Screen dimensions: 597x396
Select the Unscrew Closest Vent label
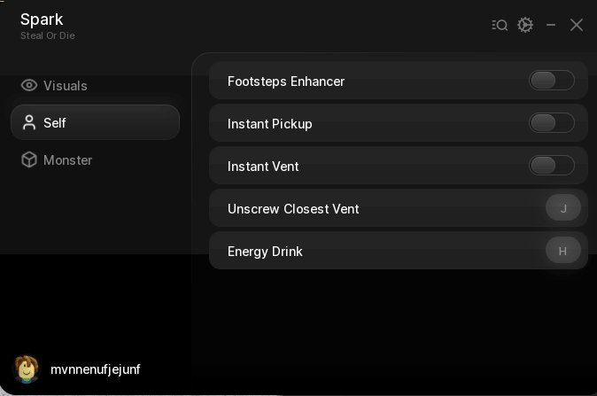point(293,209)
